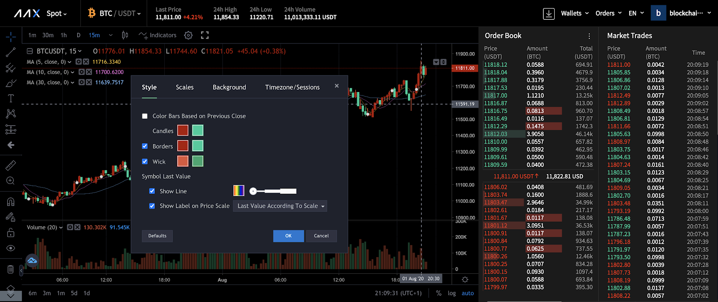Screen dimensions: 718x302
Task: Activate the zoom in tool
Action: tap(11, 181)
